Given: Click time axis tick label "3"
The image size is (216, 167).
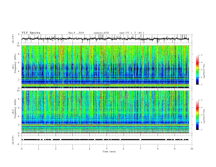Looking at the screenshot, I should [73, 149].
